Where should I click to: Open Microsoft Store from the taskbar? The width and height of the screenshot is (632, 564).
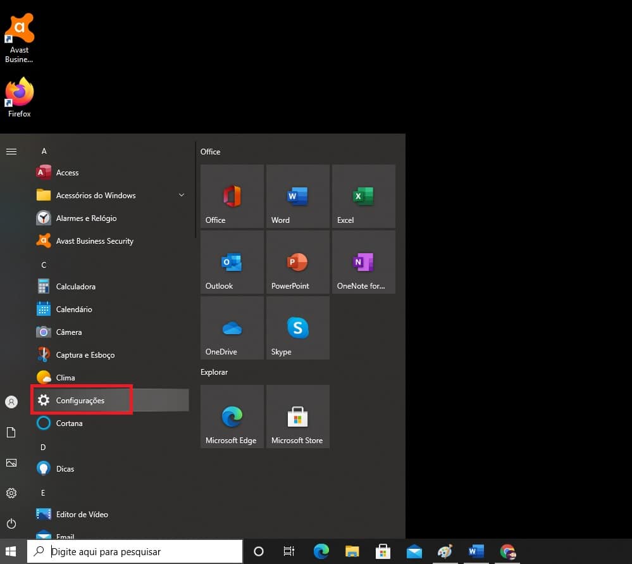[383, 551]
